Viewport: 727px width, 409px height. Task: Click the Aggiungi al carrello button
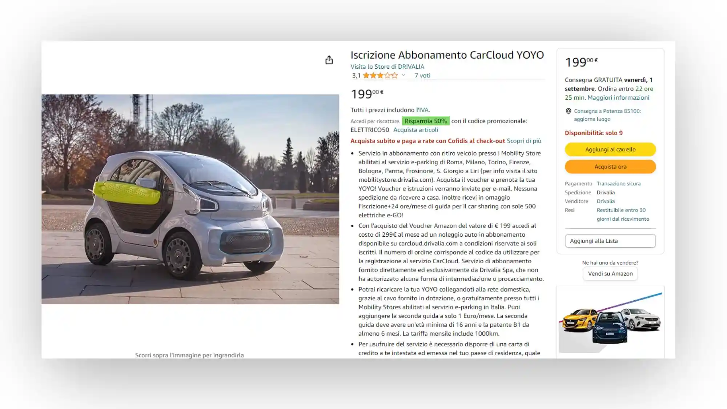[x=610, y=149]
